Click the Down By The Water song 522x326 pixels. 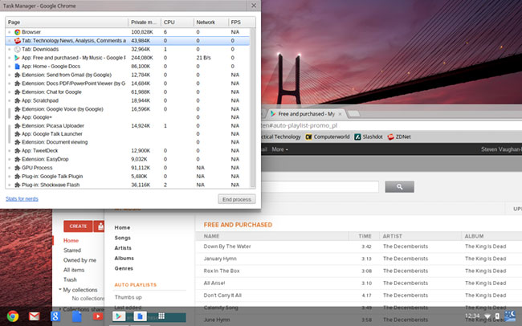tap(227, 247)
